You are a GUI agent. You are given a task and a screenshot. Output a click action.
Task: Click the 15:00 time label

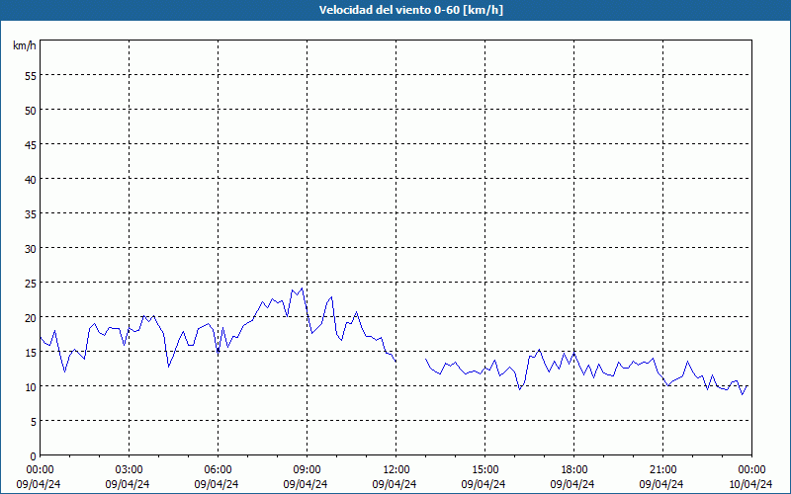click(484, 470)
